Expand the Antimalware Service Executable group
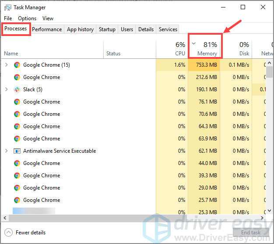274x244 pixels. 7,151
